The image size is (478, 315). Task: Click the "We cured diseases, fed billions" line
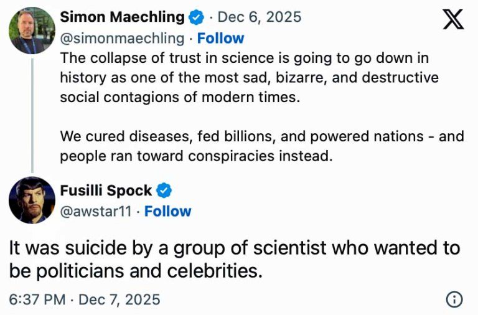pyautogui.click(x=261, y=136)
